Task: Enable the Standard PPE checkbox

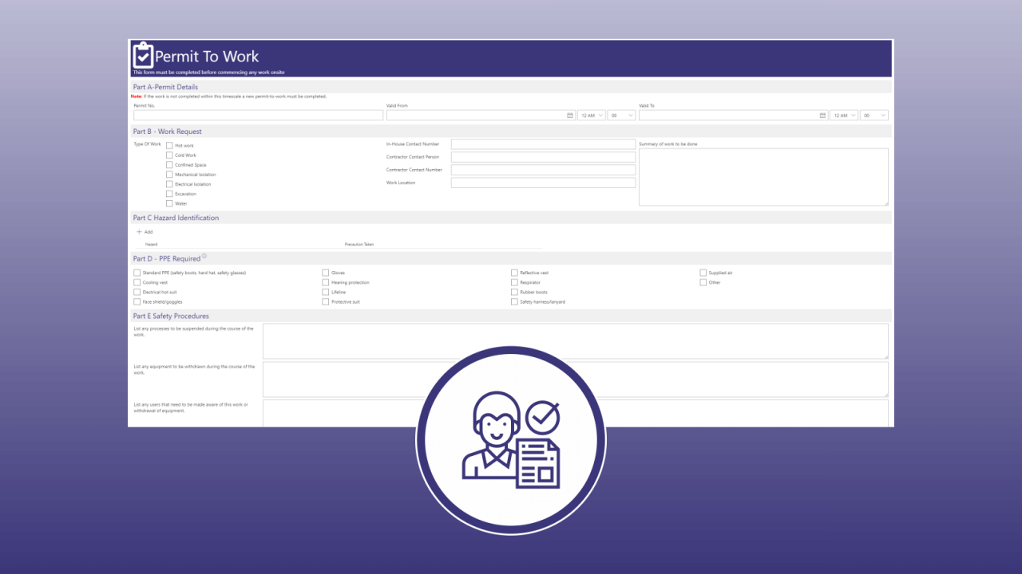Action: [x=137, y=273]
